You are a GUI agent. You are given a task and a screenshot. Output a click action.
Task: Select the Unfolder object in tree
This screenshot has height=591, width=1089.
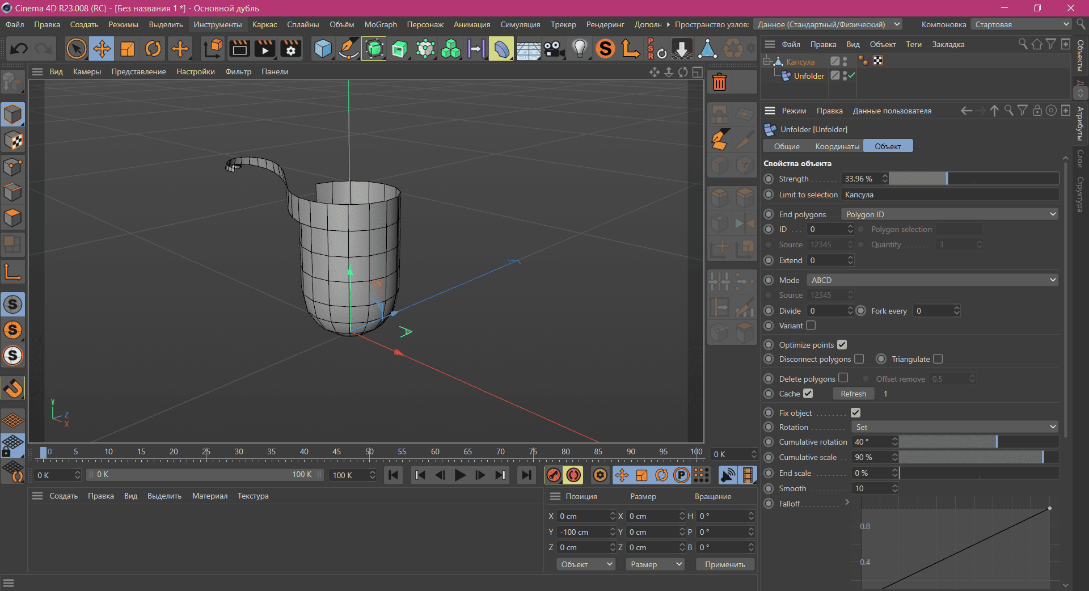pyautogui.click(x=809, y=76)
